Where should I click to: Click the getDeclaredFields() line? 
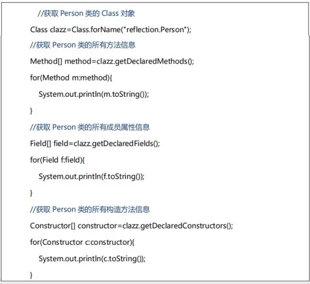(95, 143)
